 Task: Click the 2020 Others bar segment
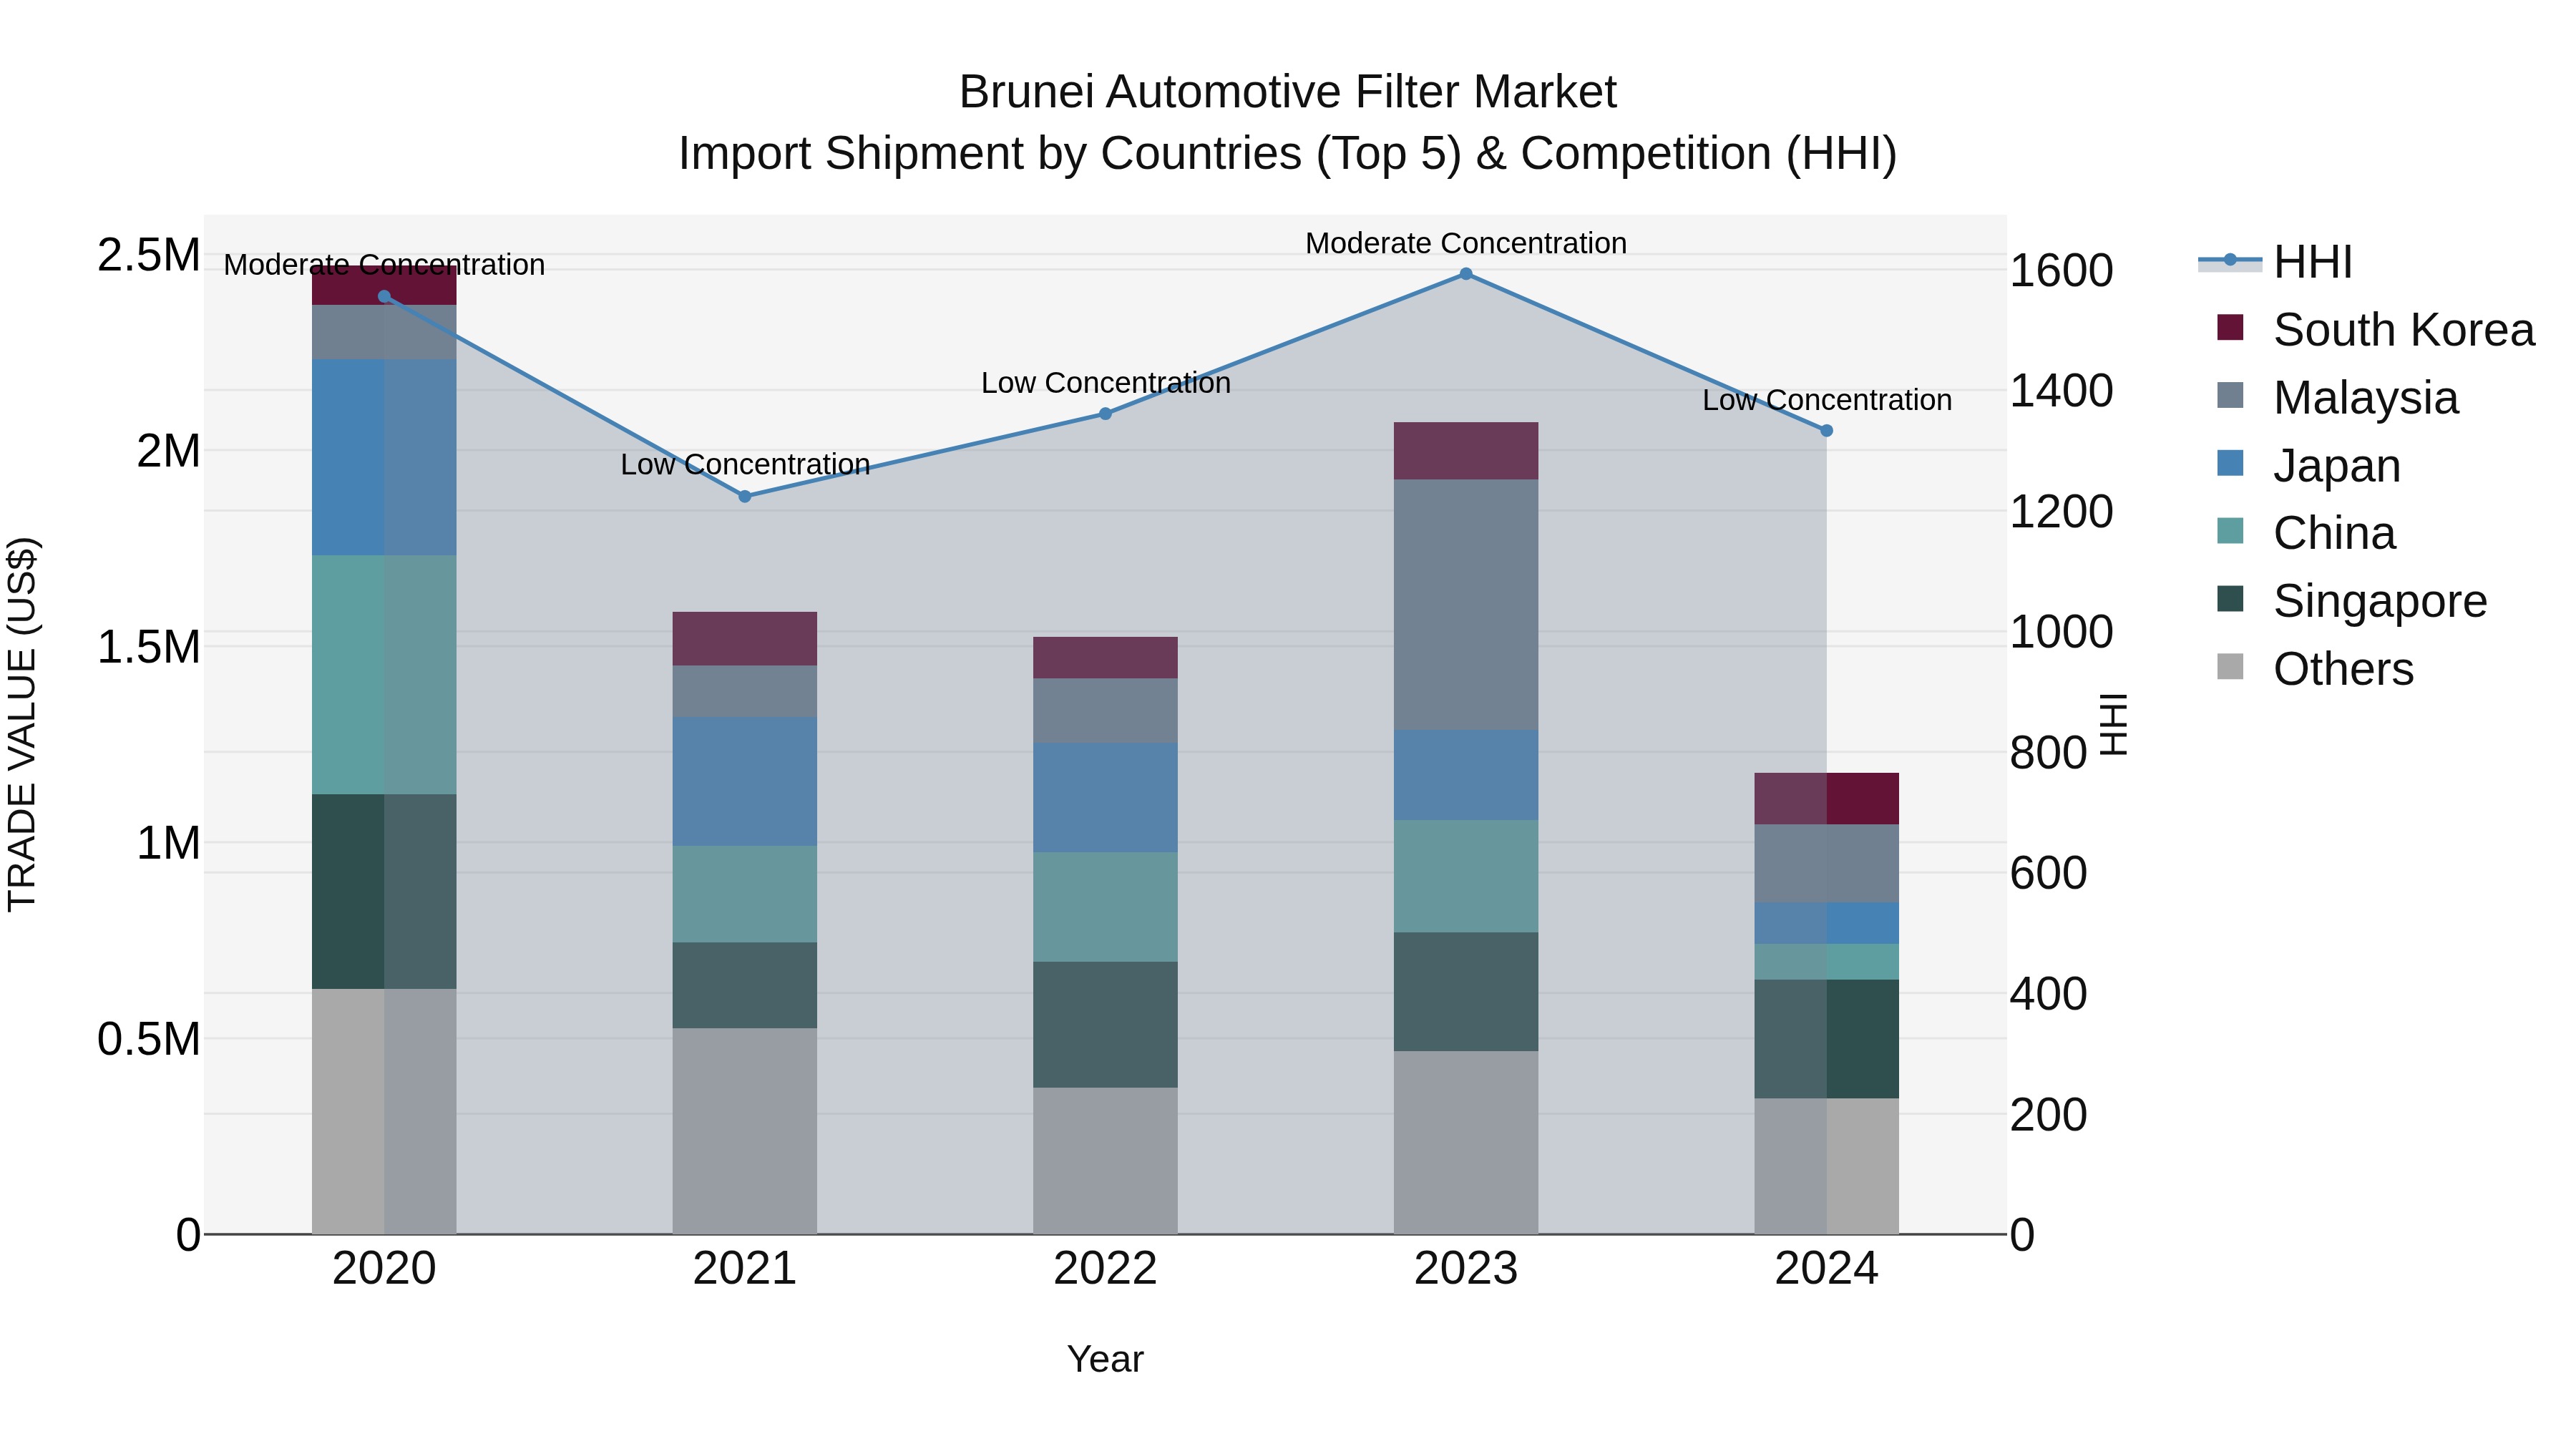tap(384, 1112)
